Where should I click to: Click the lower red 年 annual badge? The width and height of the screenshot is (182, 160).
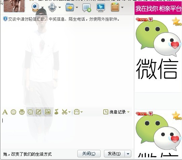click(150, 114)
